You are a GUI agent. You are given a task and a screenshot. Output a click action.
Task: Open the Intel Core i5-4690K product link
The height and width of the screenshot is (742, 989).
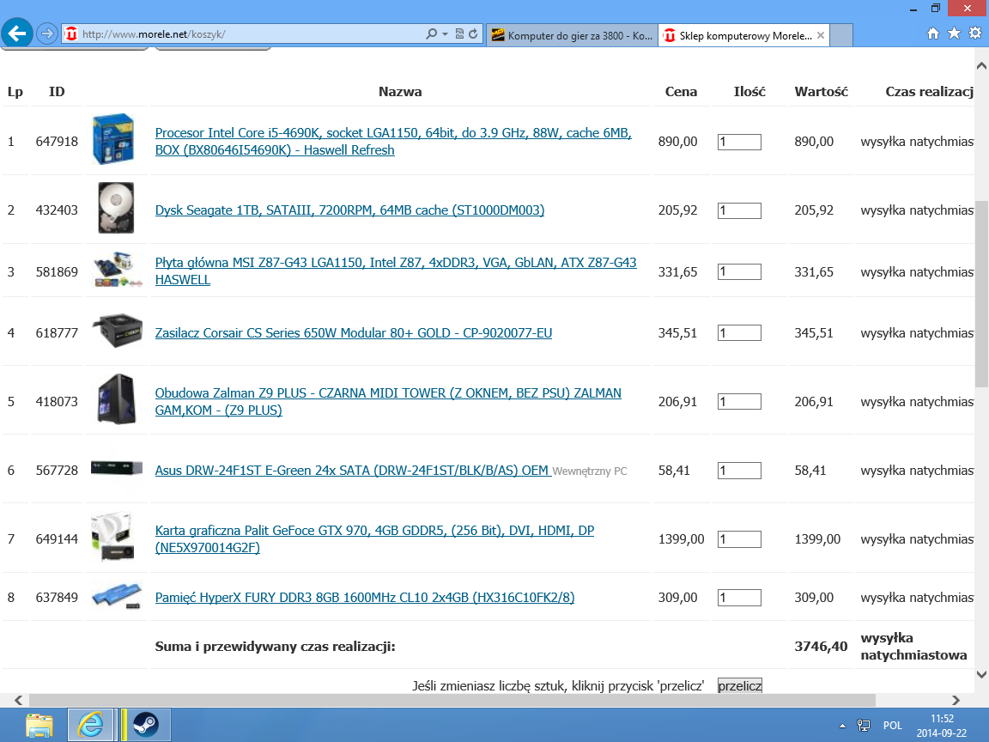coord(393,142)
